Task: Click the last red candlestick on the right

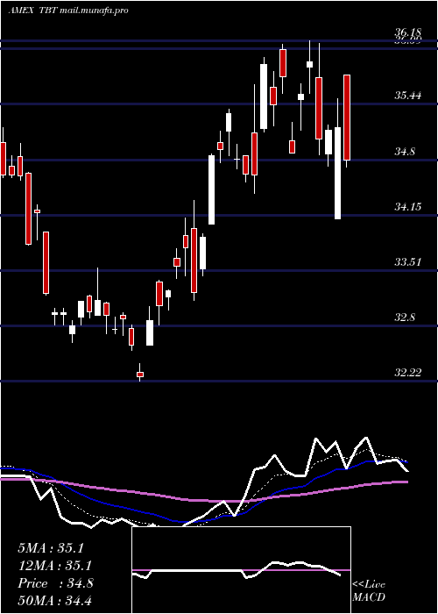Action: click(x=347, y=117)
